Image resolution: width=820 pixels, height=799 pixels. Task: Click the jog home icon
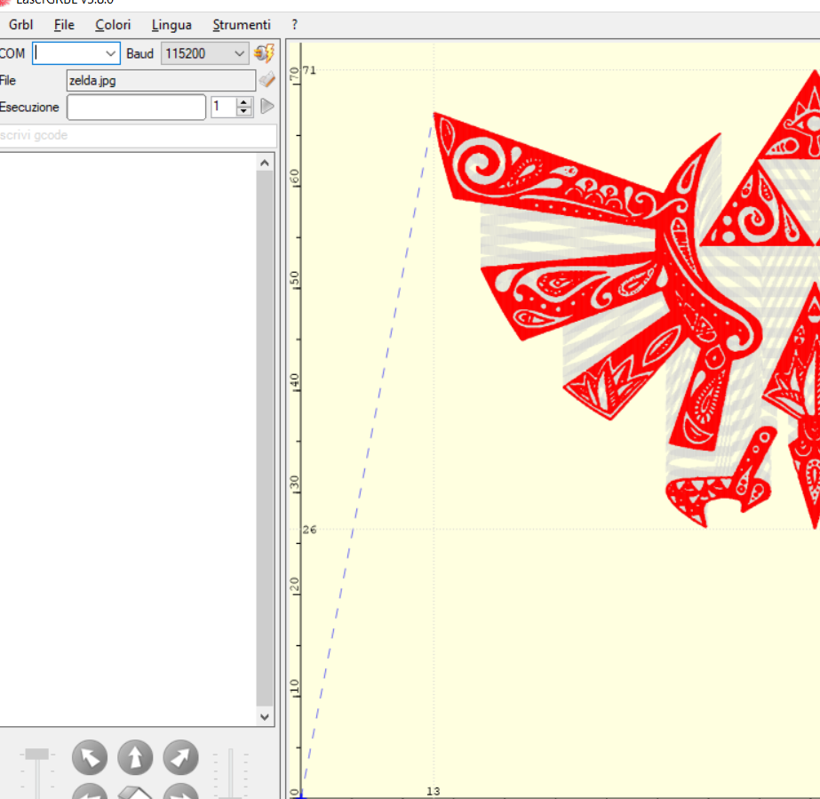point(135,792)
